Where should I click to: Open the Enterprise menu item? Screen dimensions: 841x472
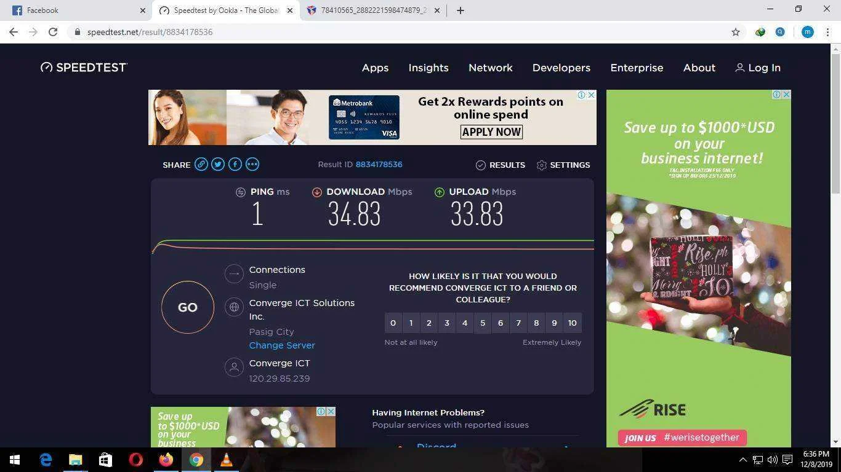point(637,68)
